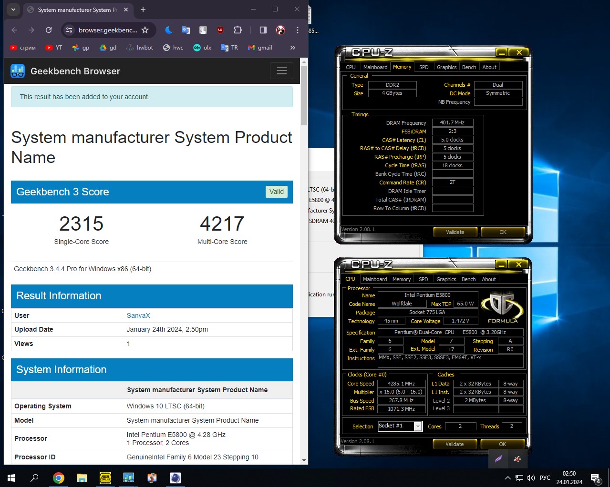Switch to Graphics tab in lower CPU-Z window
The height and width of the screenshot is (487, 610).
(x=446, y=279)
